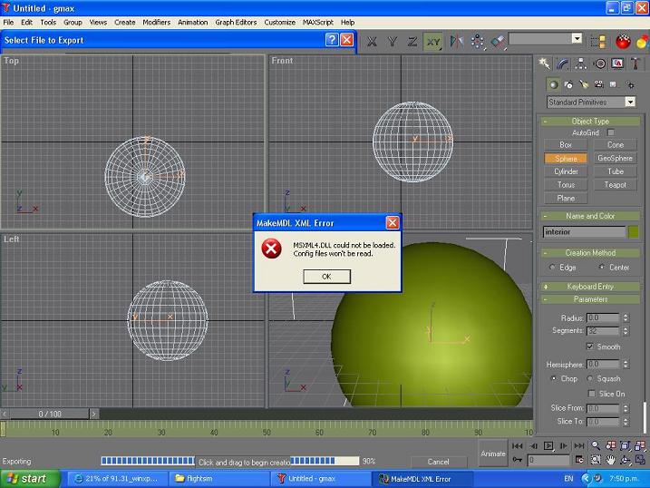Select the Pan hand viewport tool
650x488 pixels.
612,461
